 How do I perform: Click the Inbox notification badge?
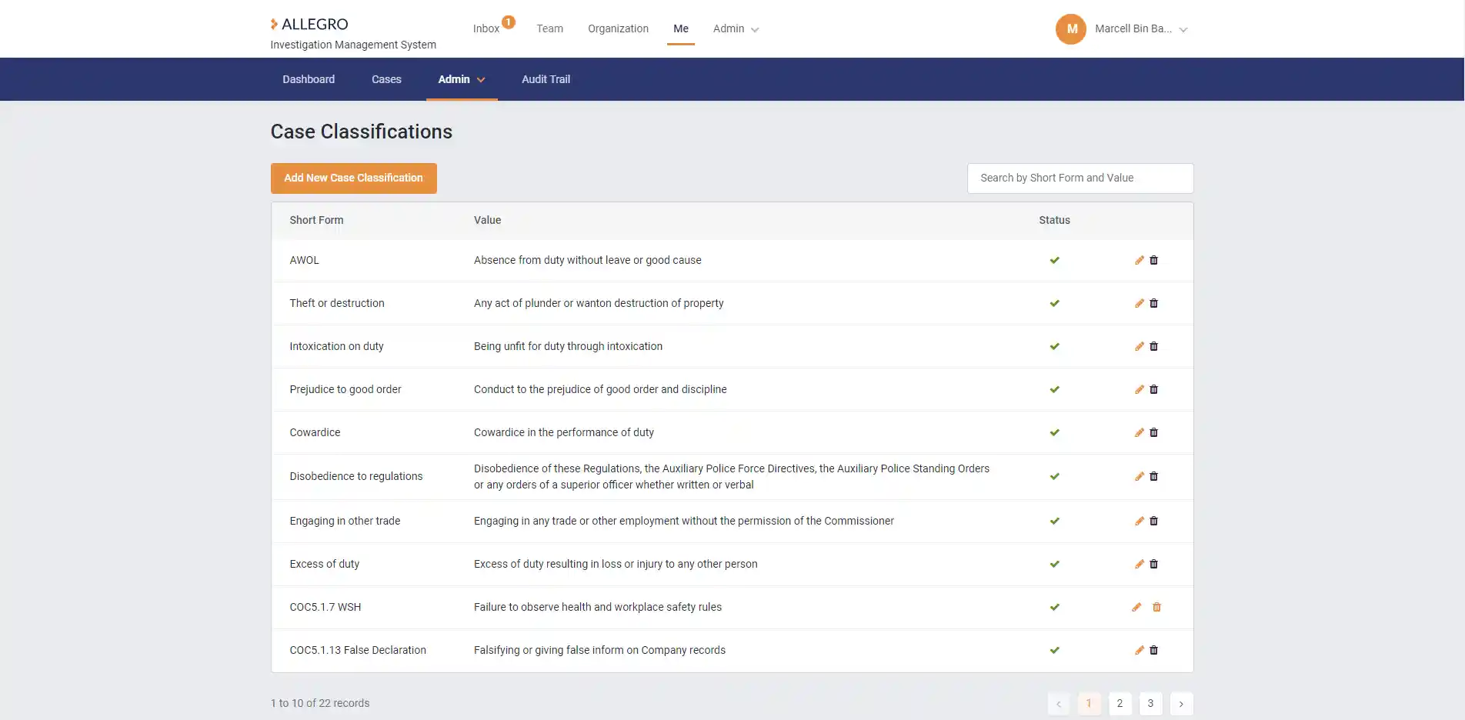[x=509, y=22]
